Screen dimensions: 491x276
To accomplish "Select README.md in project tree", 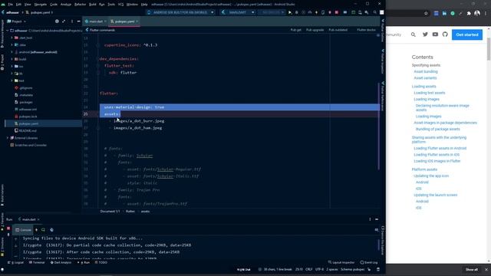I will coord(28,131).
